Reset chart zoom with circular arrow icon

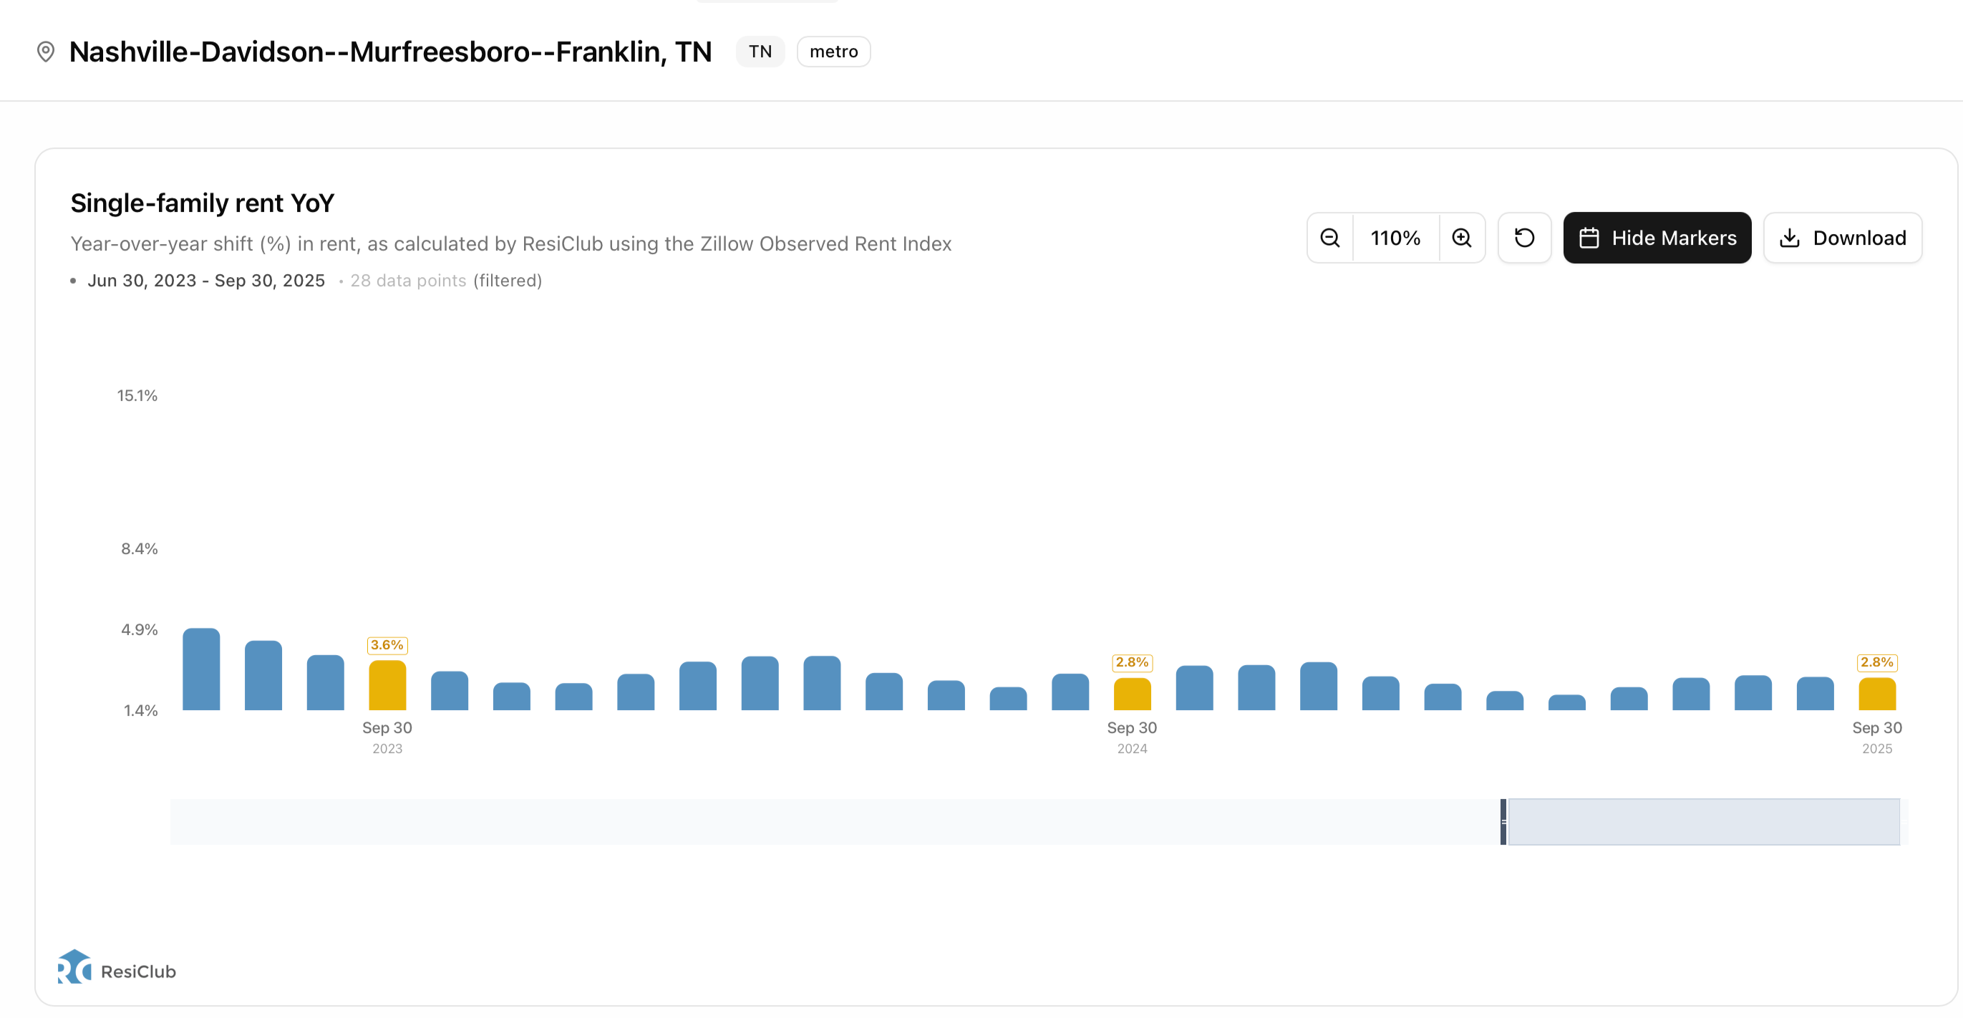[1524, 238]
